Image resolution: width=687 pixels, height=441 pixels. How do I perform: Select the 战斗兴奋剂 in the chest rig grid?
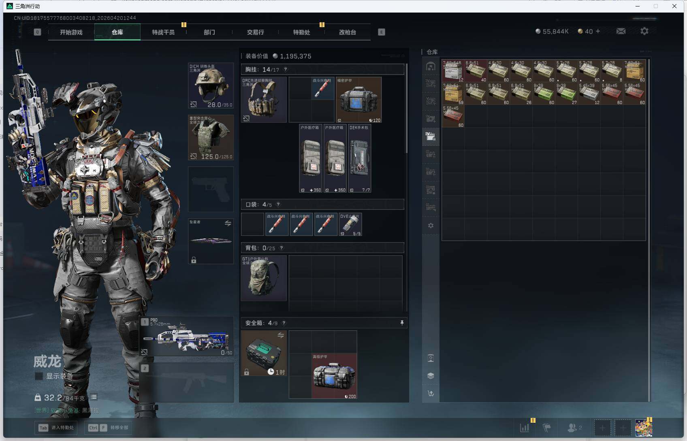[x=323, y=88]
